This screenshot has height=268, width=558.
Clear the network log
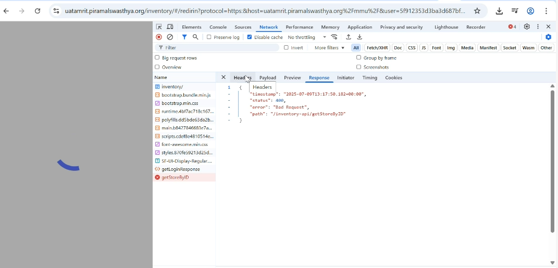tap(170, 37)
